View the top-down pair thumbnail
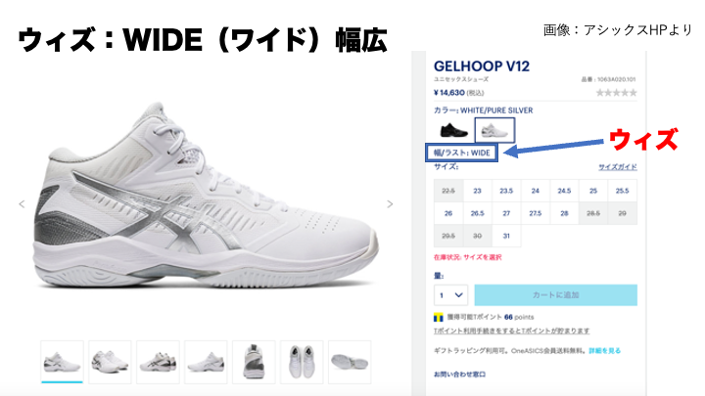 pyautogui.click(x=302, y=362)
